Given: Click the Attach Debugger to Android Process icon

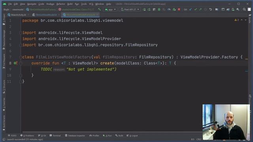Looking at the screenshot, I should click(174, 9).
